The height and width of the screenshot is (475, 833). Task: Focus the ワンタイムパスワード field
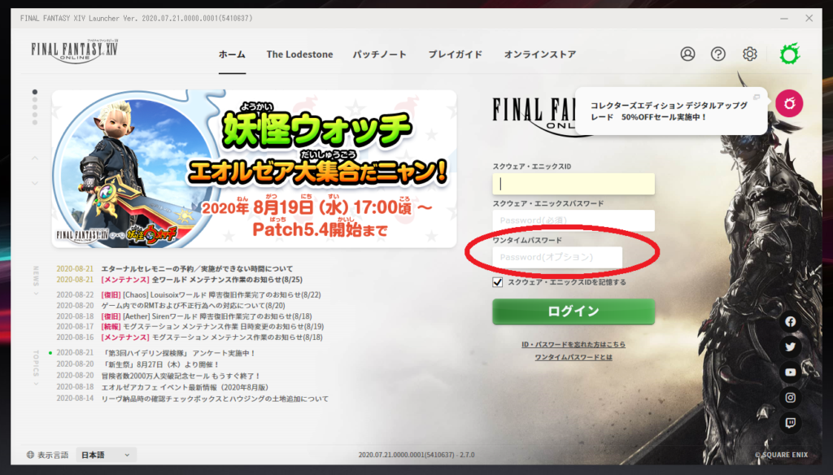(557, 257)
